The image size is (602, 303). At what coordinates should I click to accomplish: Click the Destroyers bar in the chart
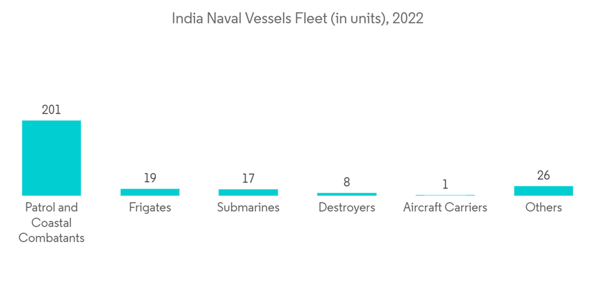(347, 194)
